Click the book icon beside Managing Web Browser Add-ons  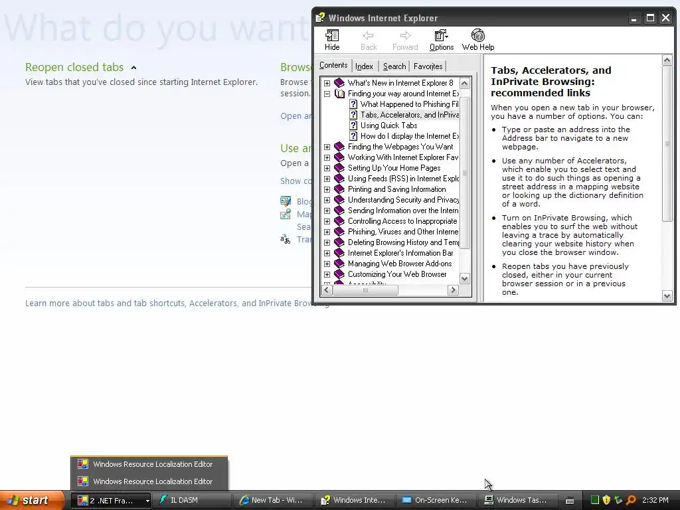point(339,264)
